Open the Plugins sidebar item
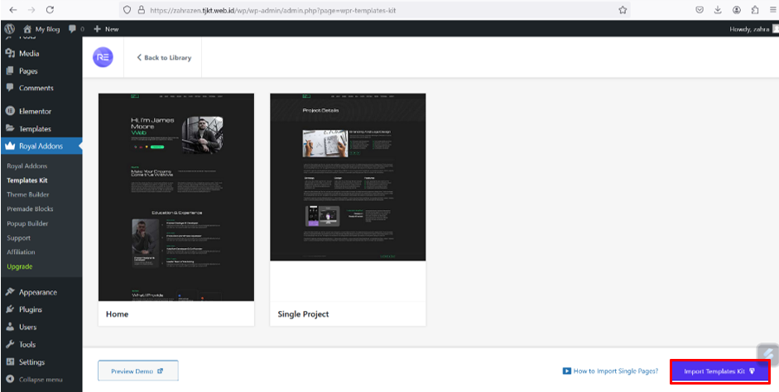Viewport: 779px width, 392px height. pyautogui.click(x=31, y=309)
